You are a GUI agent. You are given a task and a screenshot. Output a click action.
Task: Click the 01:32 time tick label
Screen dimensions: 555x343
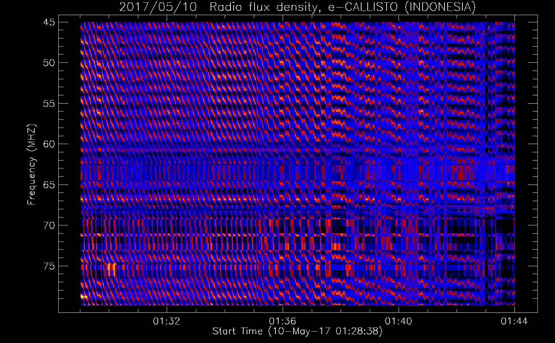click(x=167, y=321)
